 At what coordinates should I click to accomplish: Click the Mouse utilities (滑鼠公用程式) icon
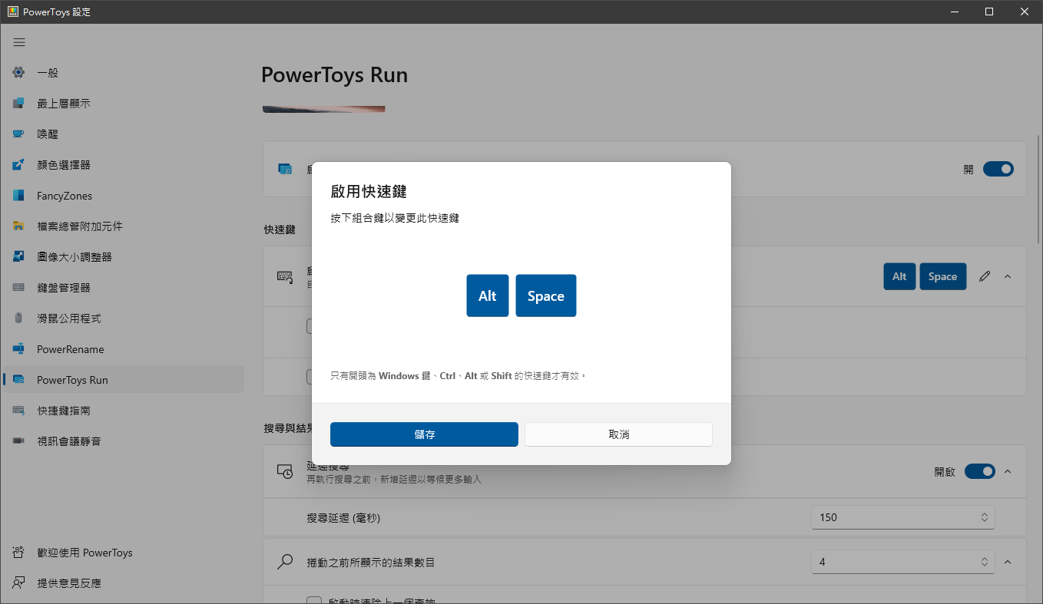click(18, 319)
